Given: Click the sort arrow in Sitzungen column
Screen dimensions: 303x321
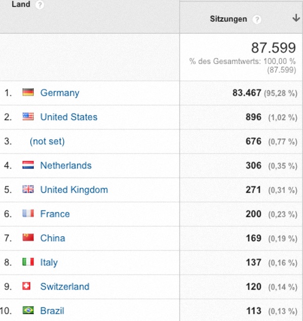Looking at the screenshot, I should click(296, 18).
